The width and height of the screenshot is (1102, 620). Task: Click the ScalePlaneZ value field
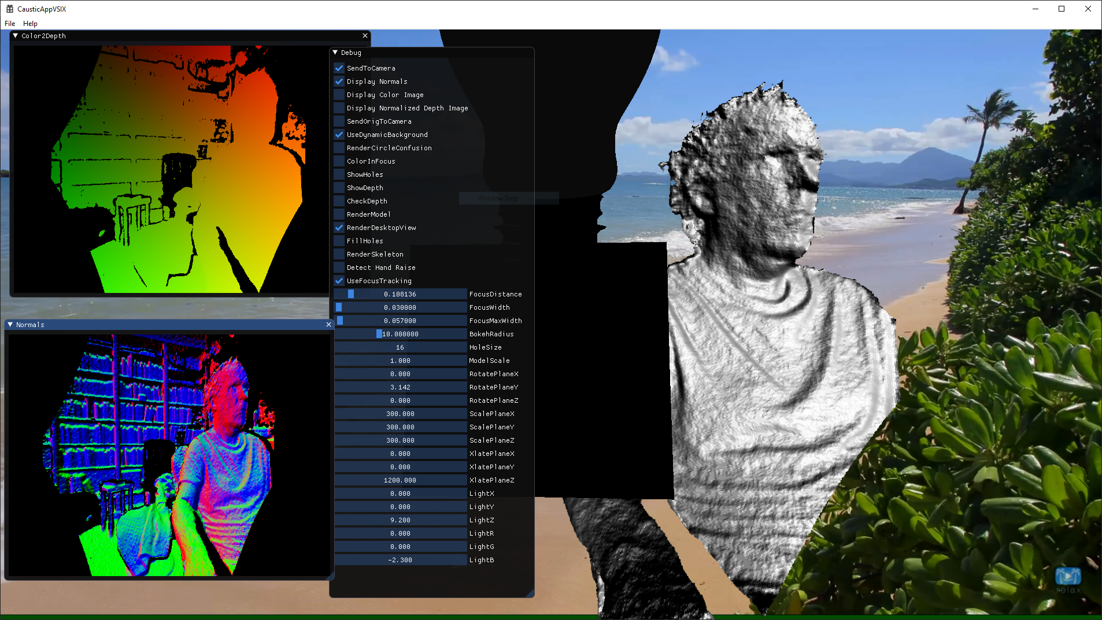400,440
